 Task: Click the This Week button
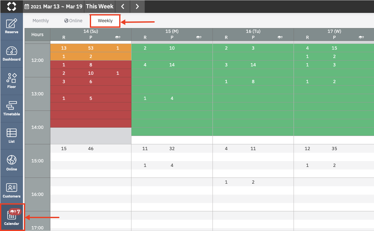tap(100, 6)
